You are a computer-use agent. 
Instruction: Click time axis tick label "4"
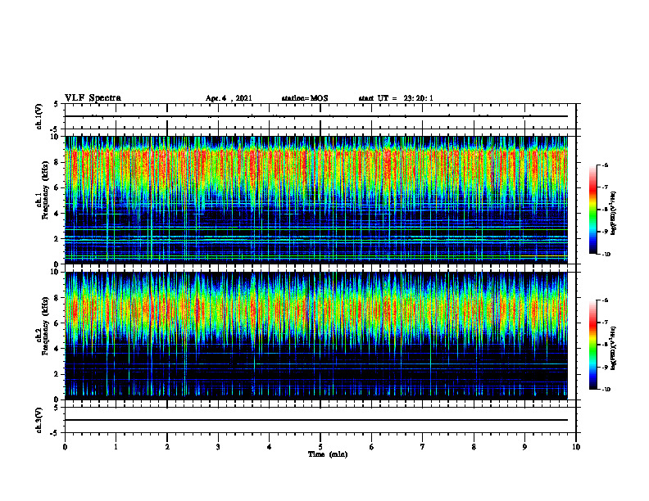coord(270,447)
